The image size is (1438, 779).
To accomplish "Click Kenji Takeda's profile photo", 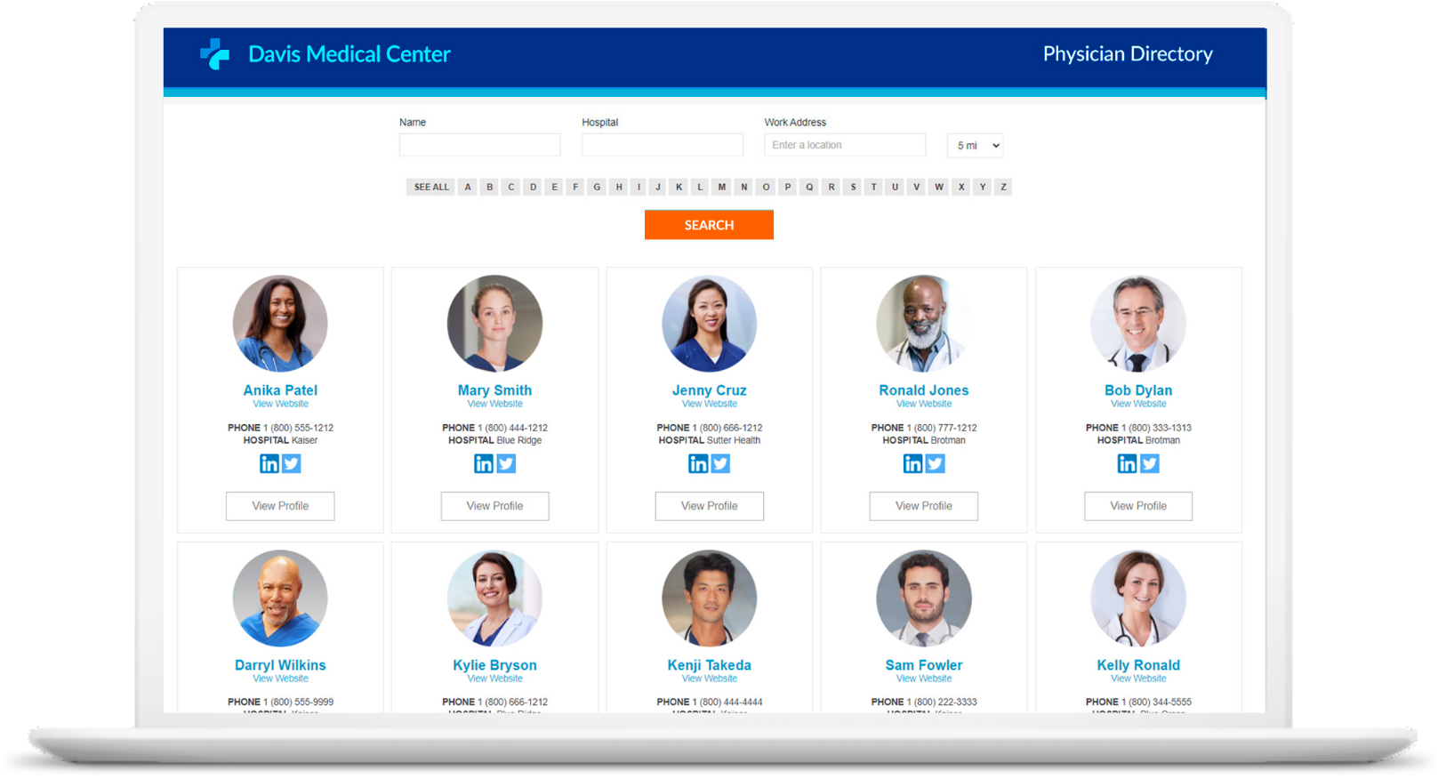I will [x=710, y=598].
